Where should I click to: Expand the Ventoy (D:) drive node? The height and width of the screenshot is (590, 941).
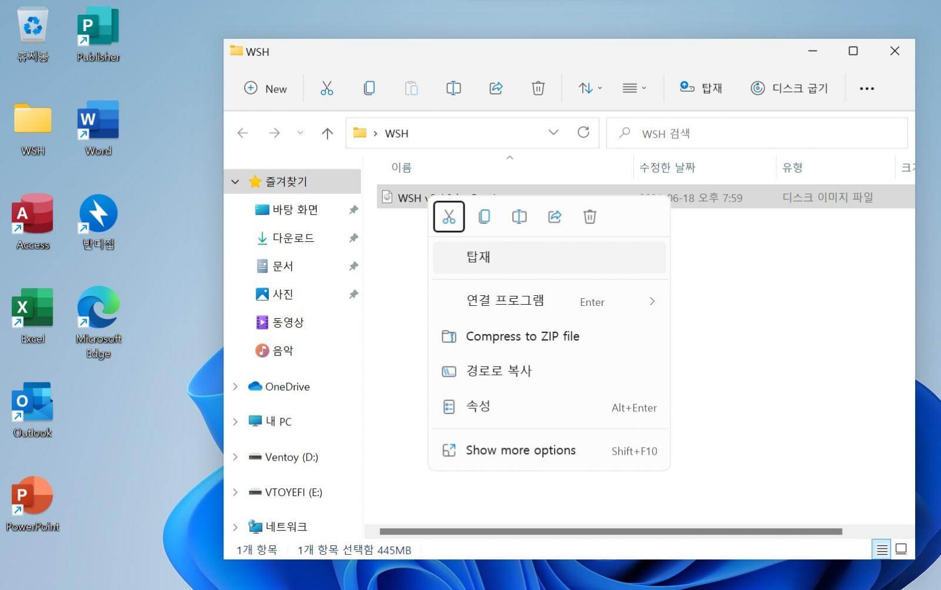point(235,457)
